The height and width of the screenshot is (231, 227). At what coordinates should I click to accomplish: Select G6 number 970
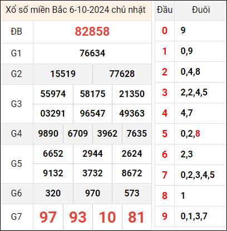click(92, 193)
